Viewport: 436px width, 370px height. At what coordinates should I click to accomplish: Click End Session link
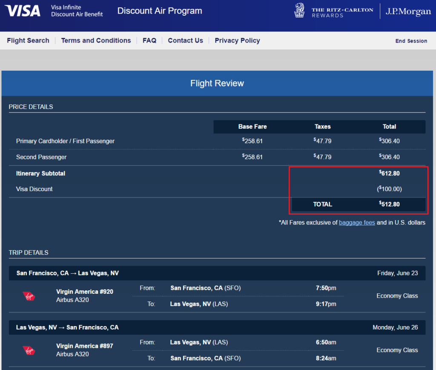(x=411, y=41)
